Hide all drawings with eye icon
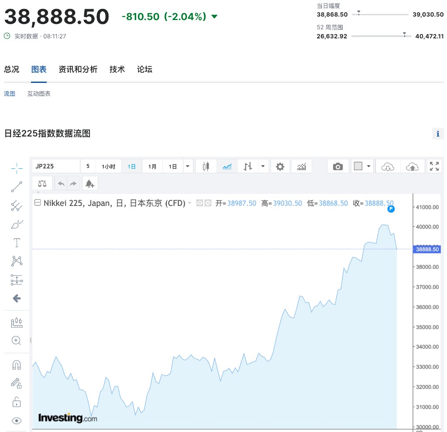 click(x=17, y=421)
